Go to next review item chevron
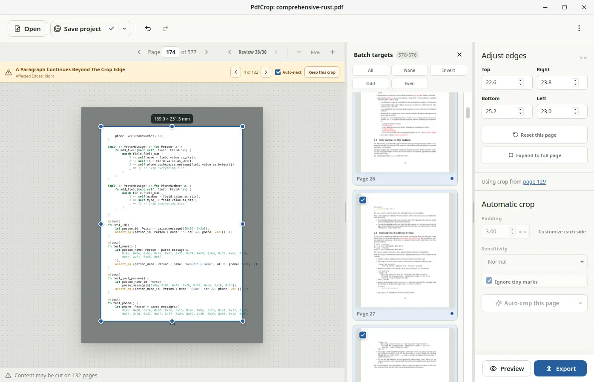This screenshot has width=594, height=382. click(x=276, y=52)
